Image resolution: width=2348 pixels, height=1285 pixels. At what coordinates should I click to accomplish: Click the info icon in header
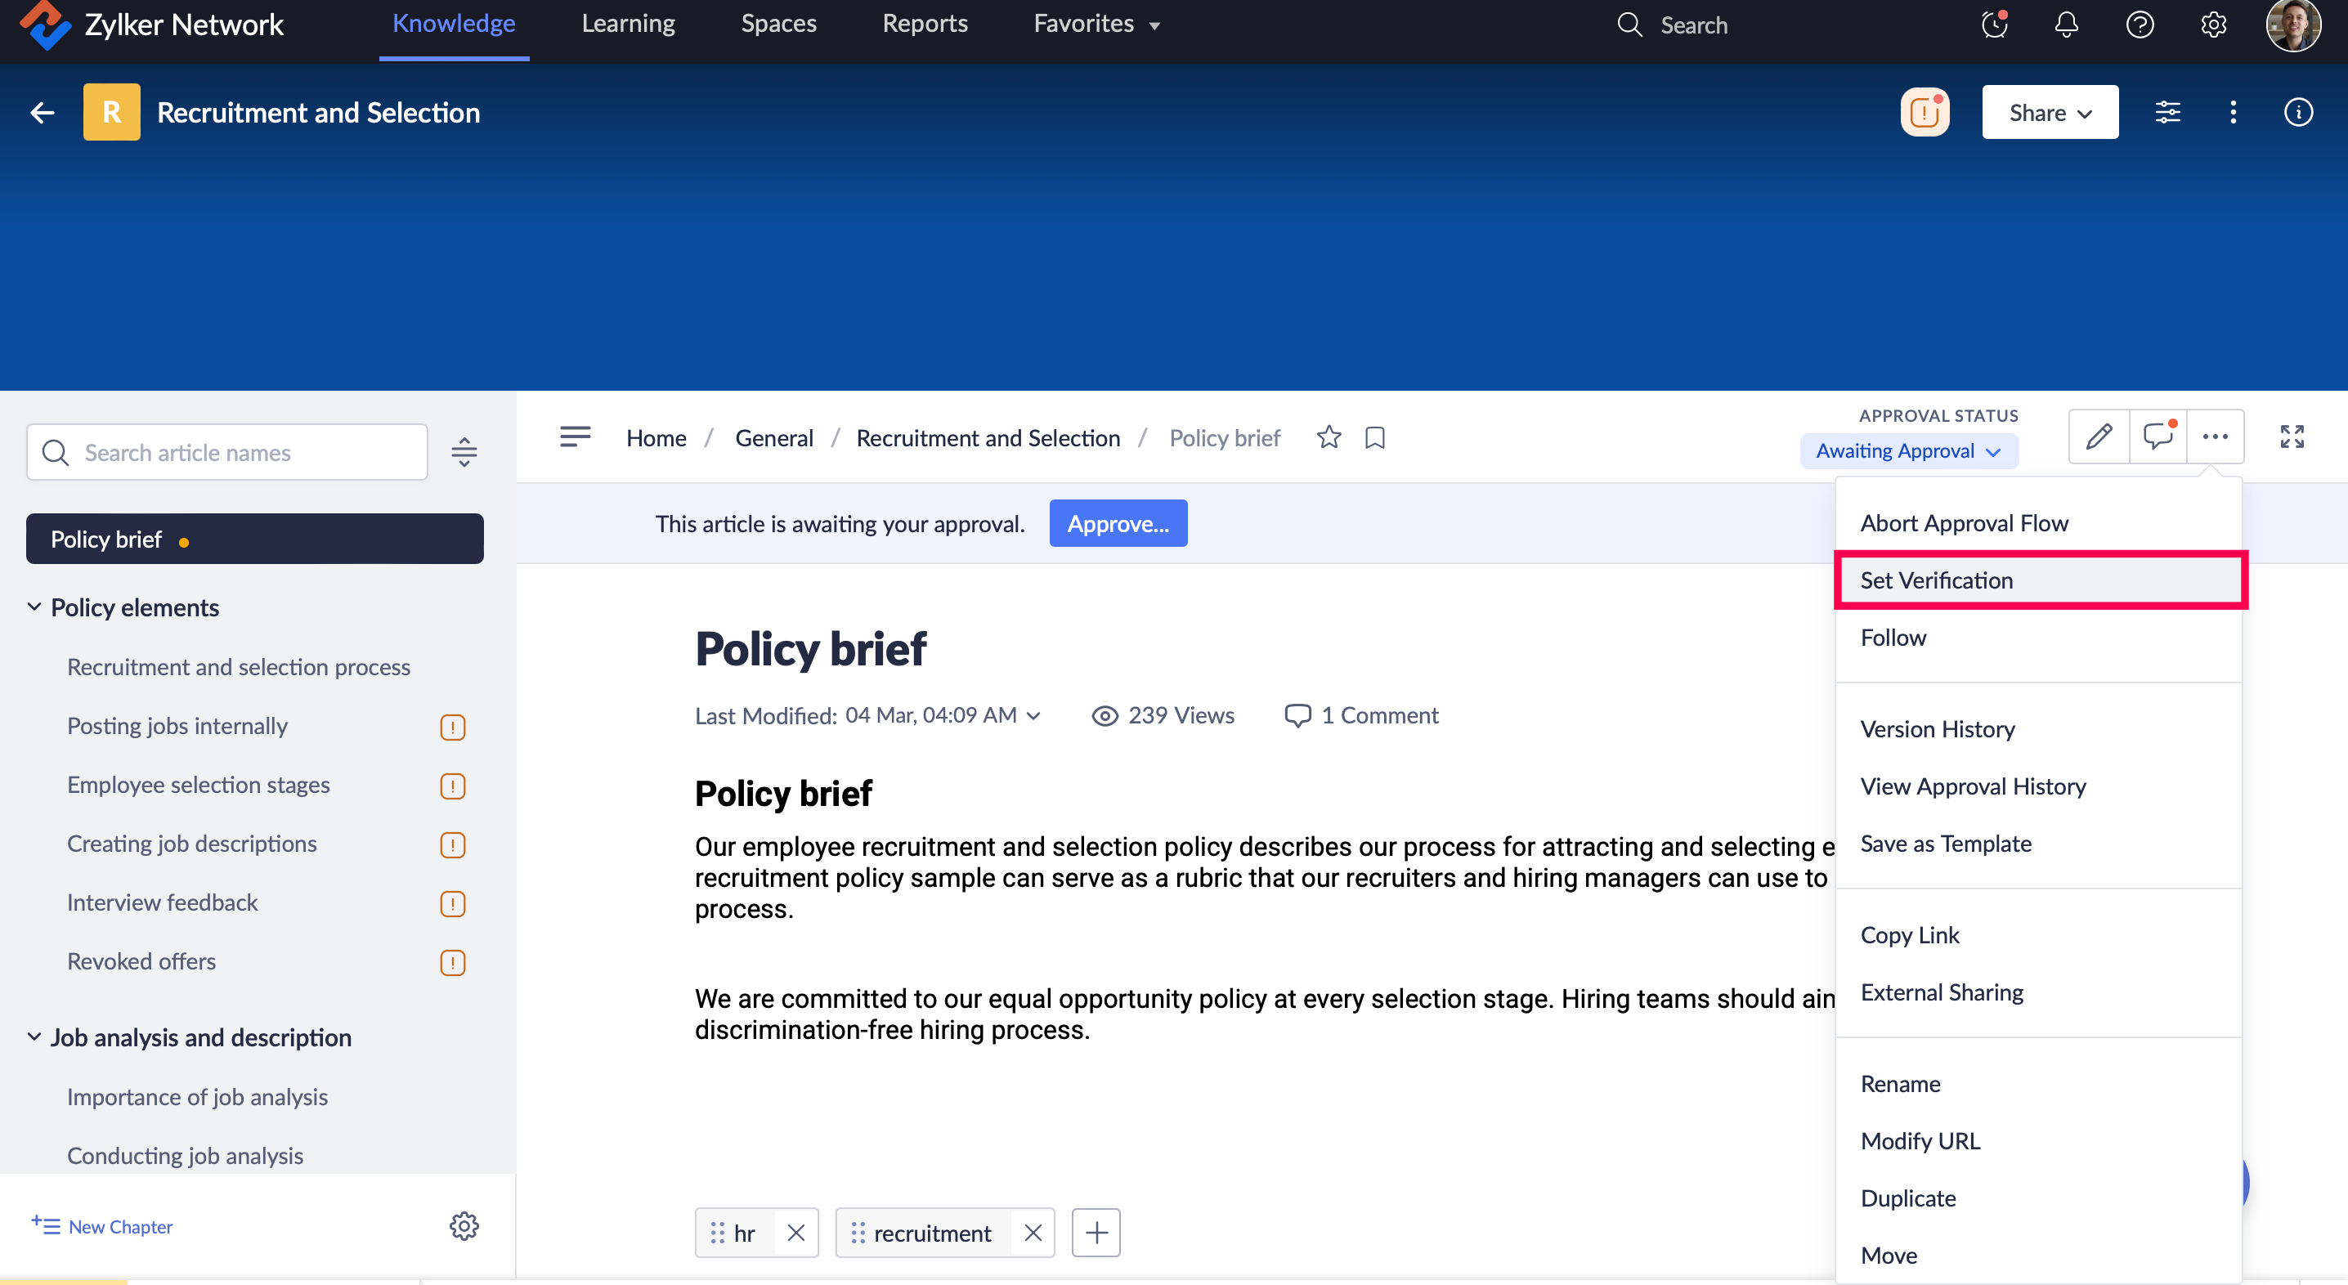click(2298, 112)
